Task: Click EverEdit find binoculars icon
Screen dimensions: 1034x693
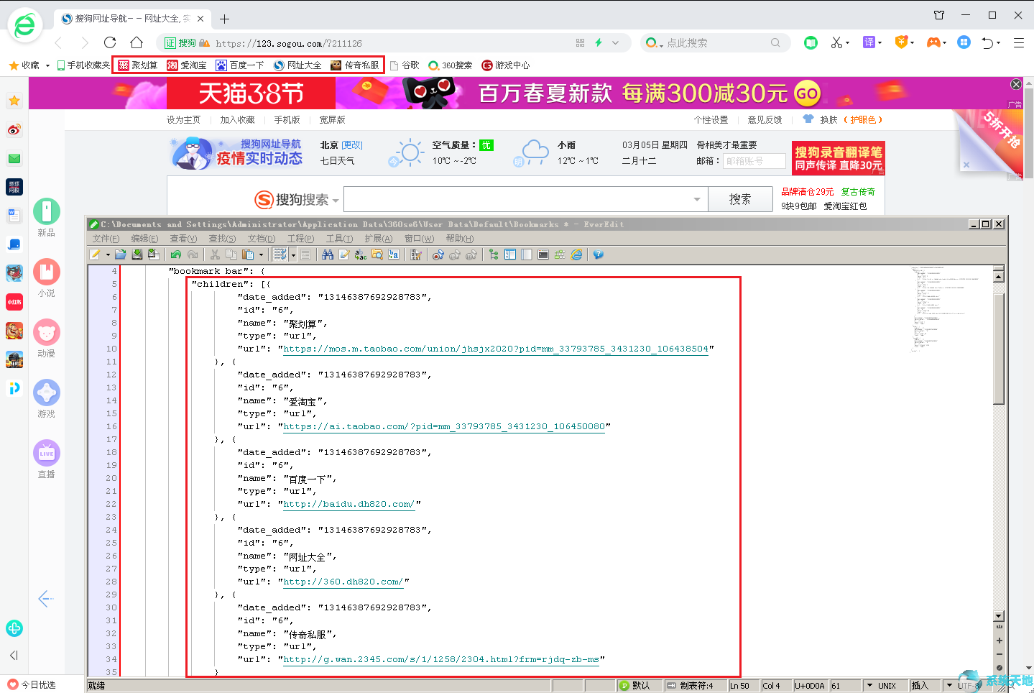Action: [328, 254]
